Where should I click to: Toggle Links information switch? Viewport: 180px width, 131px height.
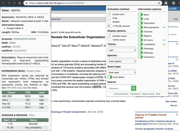click(140, 19)
